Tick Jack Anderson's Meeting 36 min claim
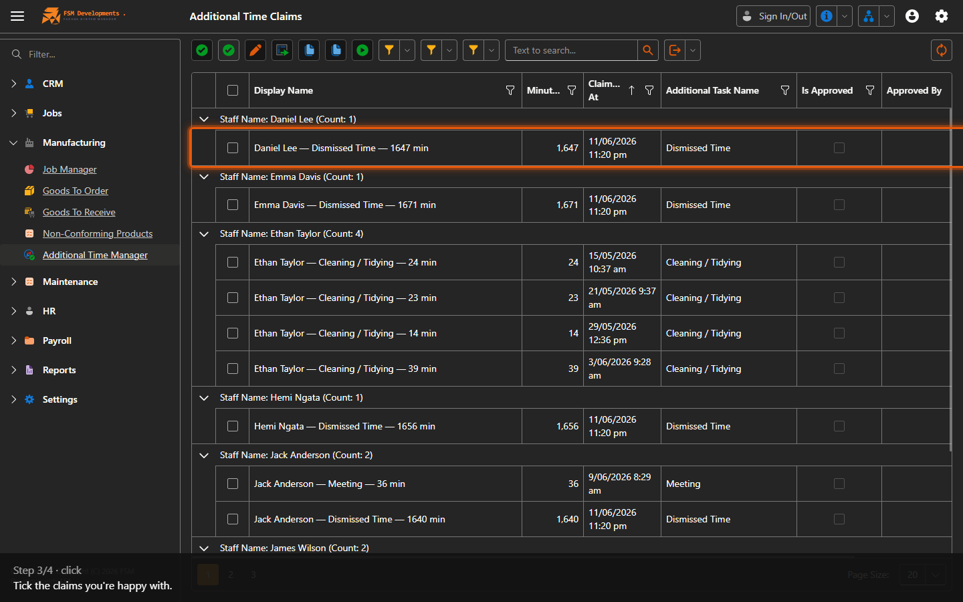 (x=233, y=484)
